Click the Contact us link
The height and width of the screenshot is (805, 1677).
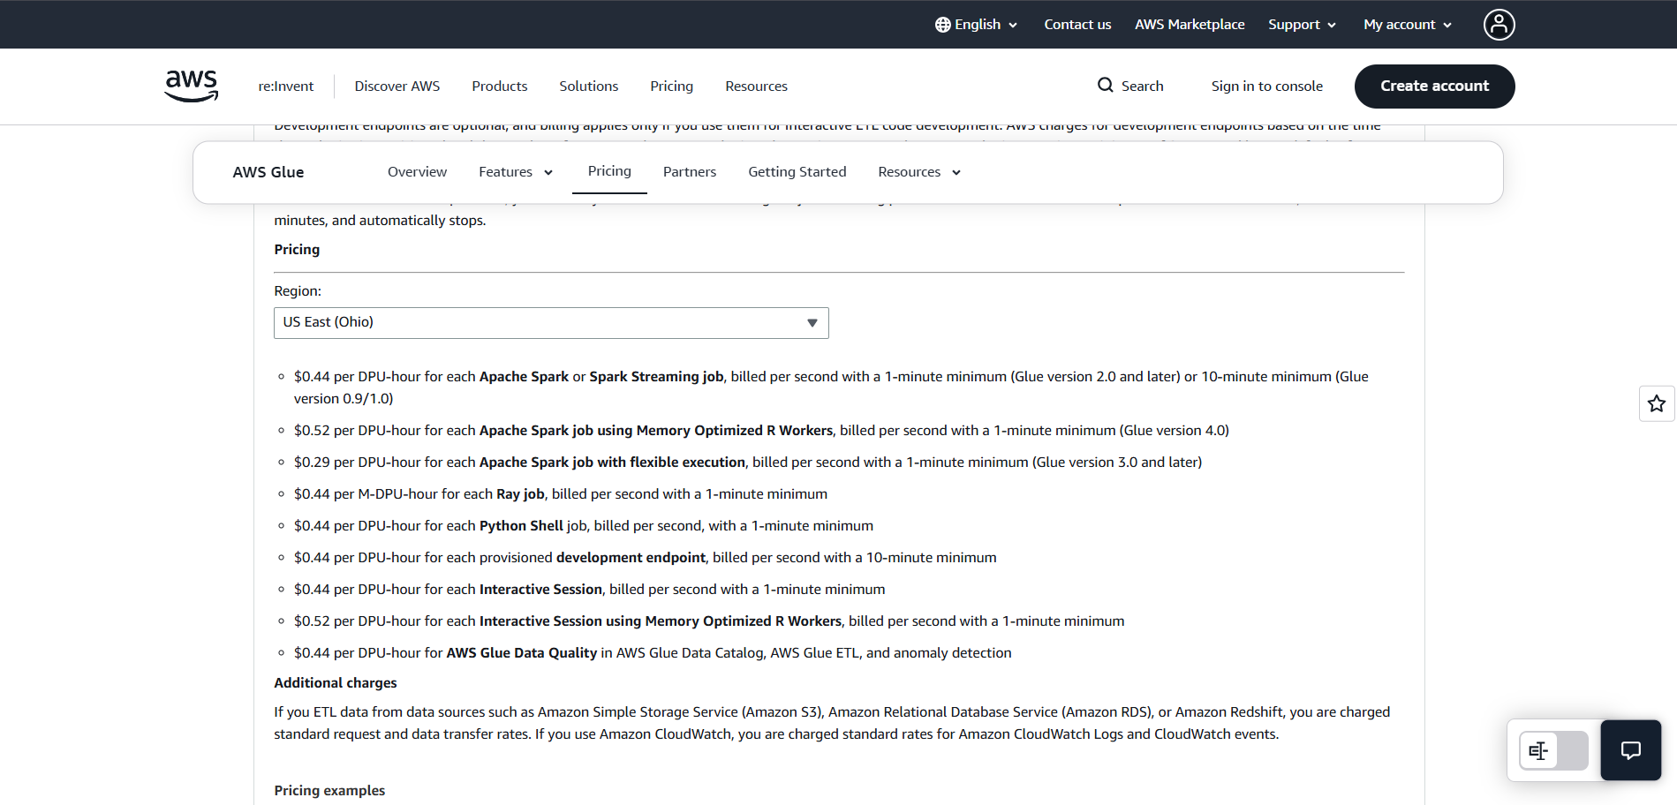coord(1077,25)
